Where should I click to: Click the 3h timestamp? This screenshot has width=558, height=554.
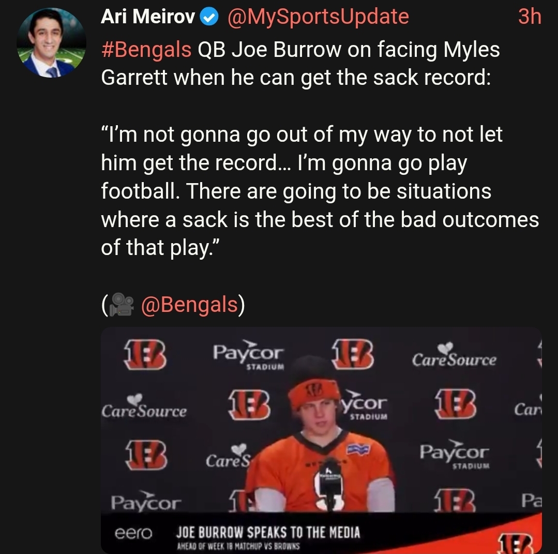[530, 17]
